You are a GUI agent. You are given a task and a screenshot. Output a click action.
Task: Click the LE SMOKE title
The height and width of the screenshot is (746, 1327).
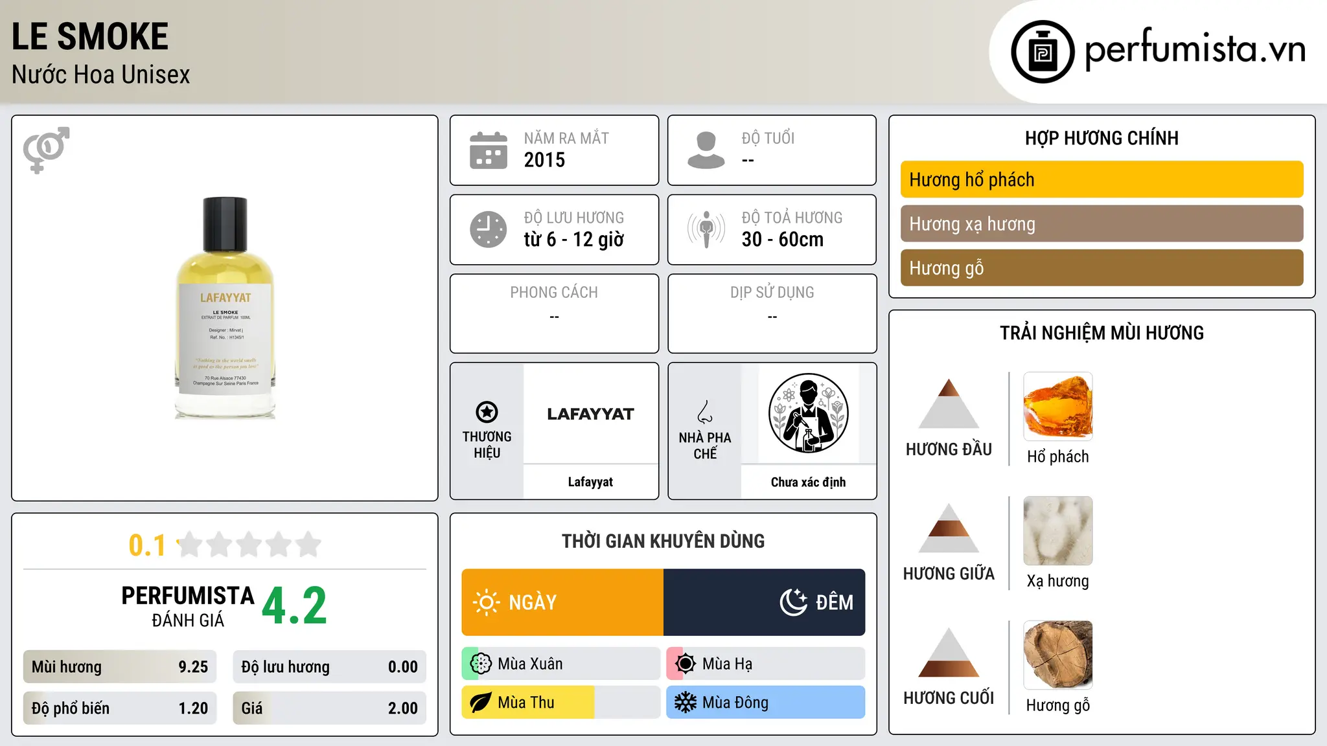click(x=90, y=36)
